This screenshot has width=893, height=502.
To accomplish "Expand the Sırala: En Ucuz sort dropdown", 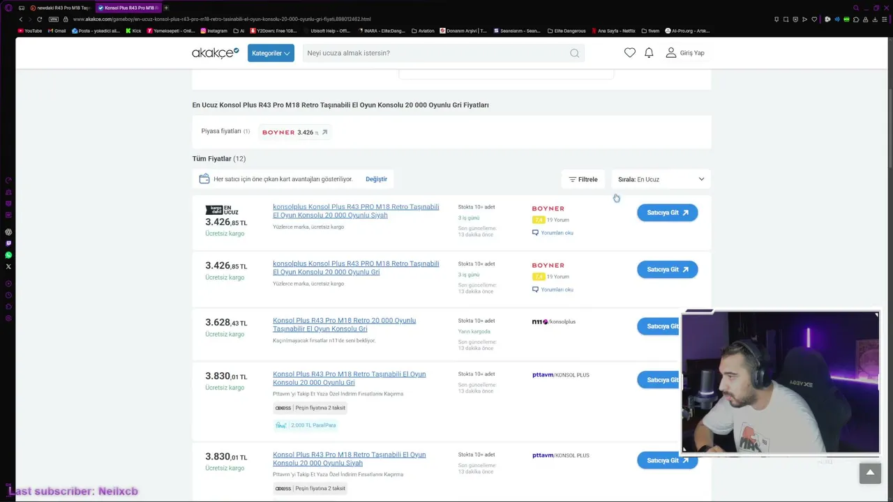I will 661,179.
